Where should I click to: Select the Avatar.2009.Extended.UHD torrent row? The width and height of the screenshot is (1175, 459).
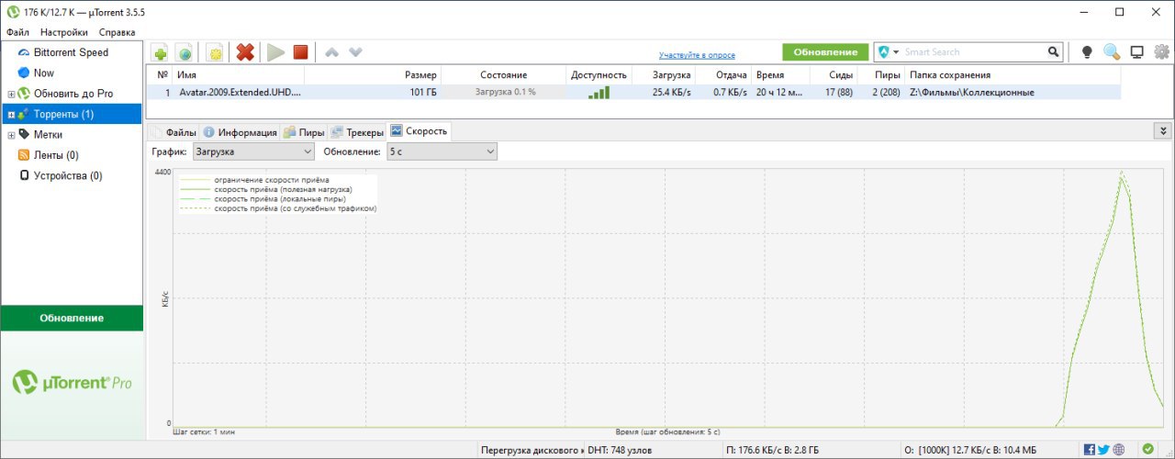point(633,92)
